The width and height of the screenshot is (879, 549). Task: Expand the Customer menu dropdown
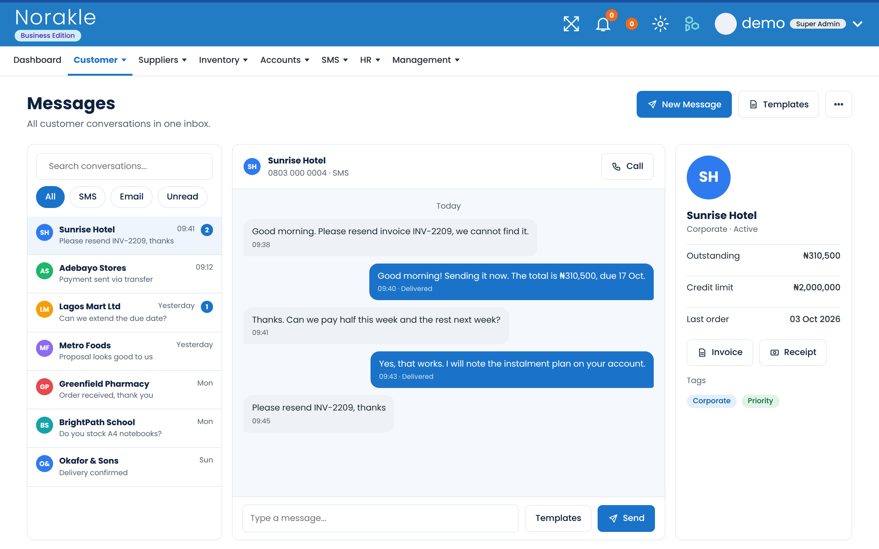(100, 60)
